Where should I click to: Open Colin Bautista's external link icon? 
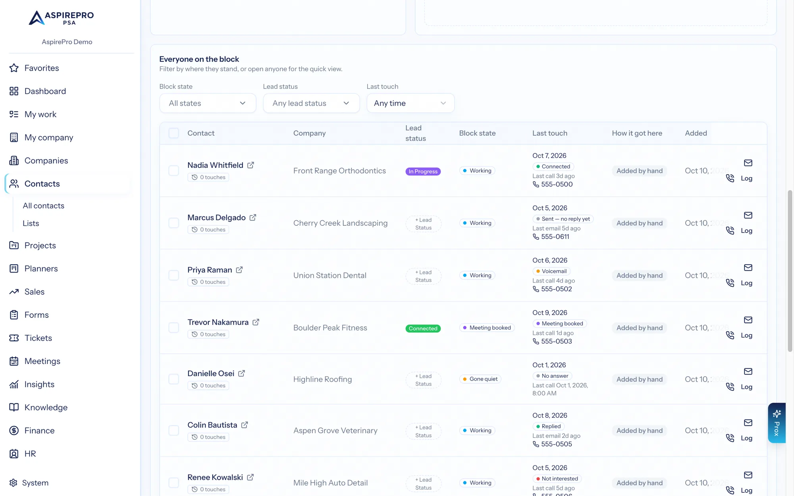pyautogui.click(x=245, y=425)
